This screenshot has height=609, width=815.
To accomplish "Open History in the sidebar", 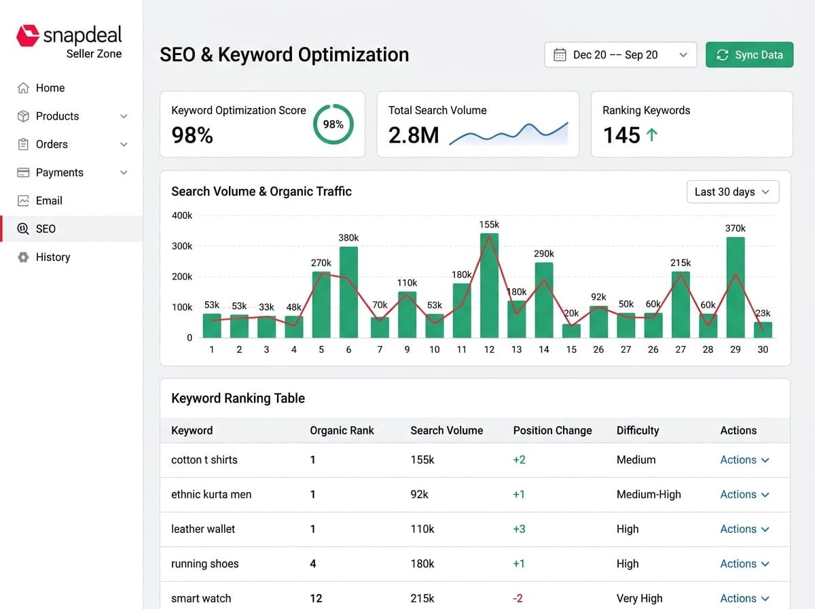I will point(71,257).
